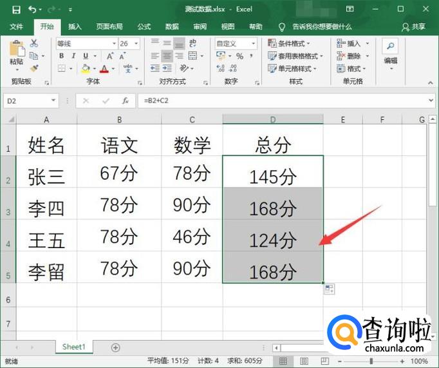Click the 格式 format cells button
The image size is (439, 368).
pyautogui.click(x=351, y=68)
